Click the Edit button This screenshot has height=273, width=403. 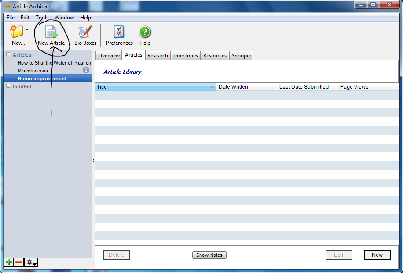[338, 255]
